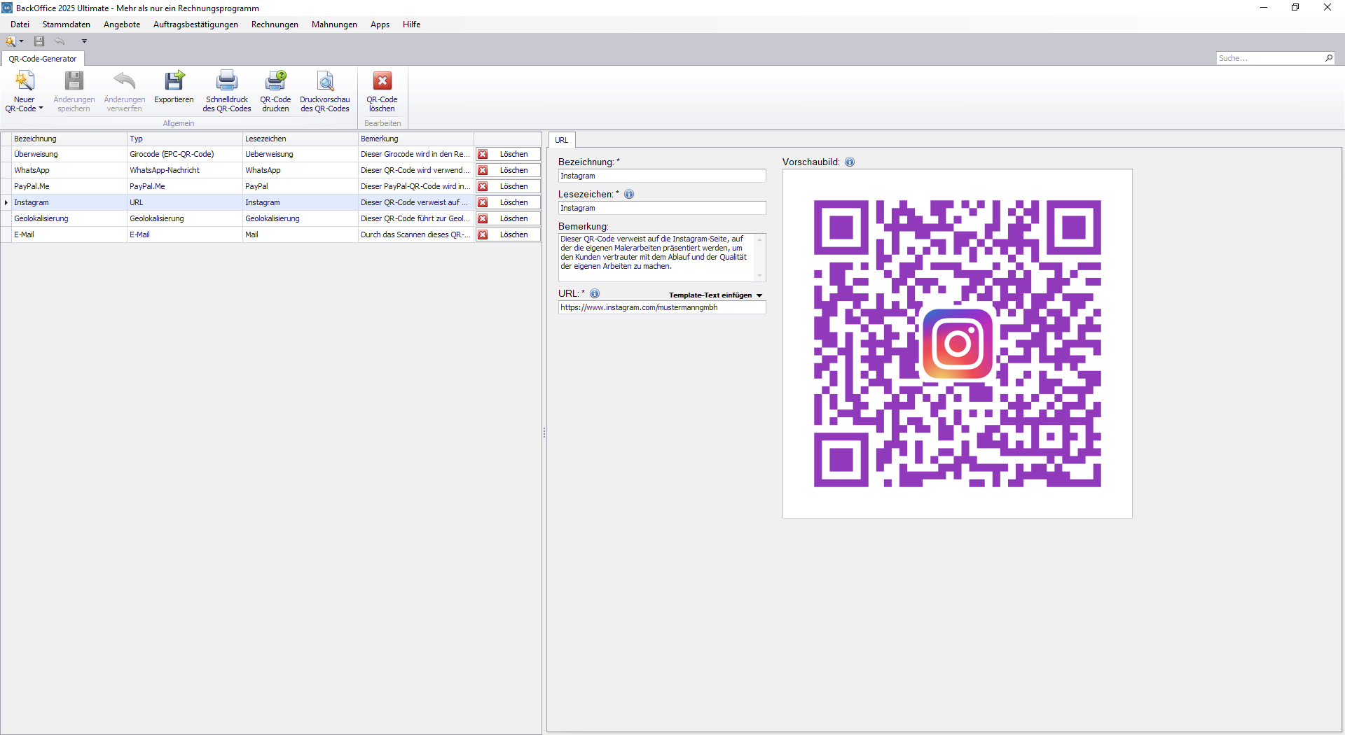Click the Exportieren icon

(174, 81)
